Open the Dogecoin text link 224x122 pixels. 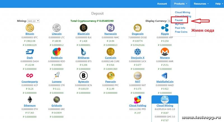(x=137, y=34)
